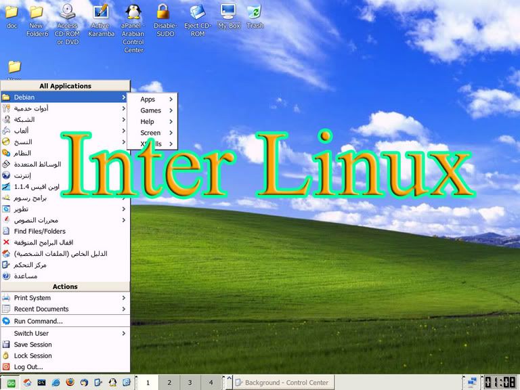The height and width of the screenshot is (390, 520).
Task: Launch Firefox from the taskbar
Action: tap(70, 383)
